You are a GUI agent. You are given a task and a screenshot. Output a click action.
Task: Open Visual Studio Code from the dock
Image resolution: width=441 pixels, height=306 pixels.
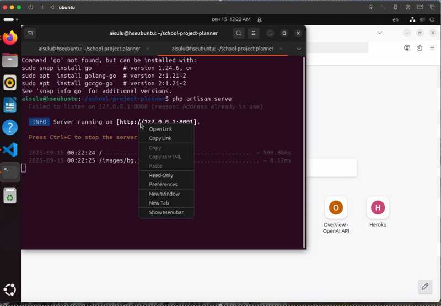click(10, 149)
